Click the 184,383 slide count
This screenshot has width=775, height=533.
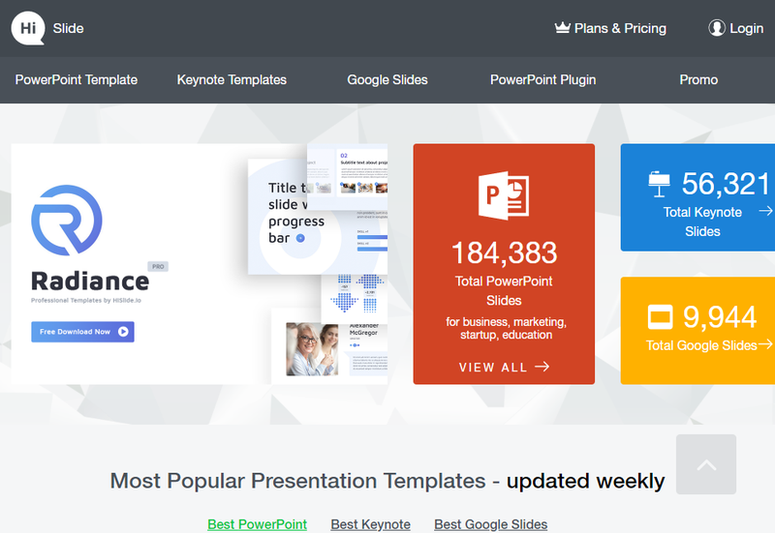pos(504,252)
